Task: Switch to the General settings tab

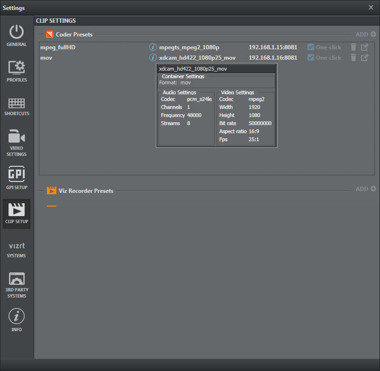Action: point(17,36)
